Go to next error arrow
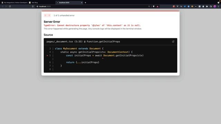The width and height of the screenshot is (221, 124). [49, 15]
